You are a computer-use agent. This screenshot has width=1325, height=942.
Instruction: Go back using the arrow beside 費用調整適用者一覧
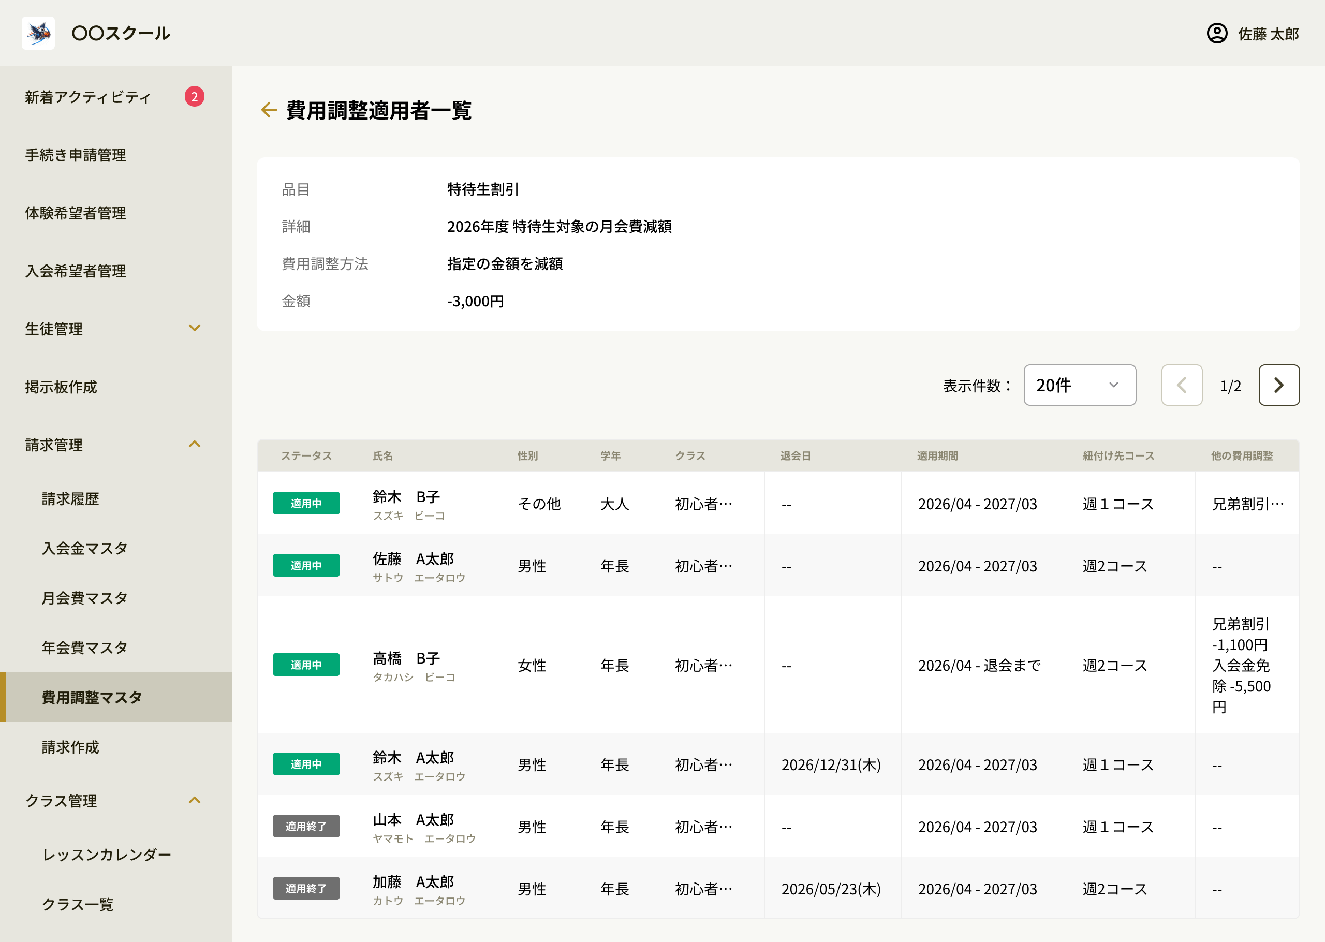click(x=269, y=110)
